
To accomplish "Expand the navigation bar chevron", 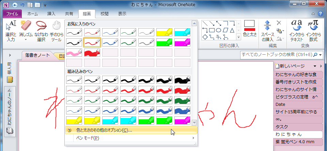I will (10, 55).
